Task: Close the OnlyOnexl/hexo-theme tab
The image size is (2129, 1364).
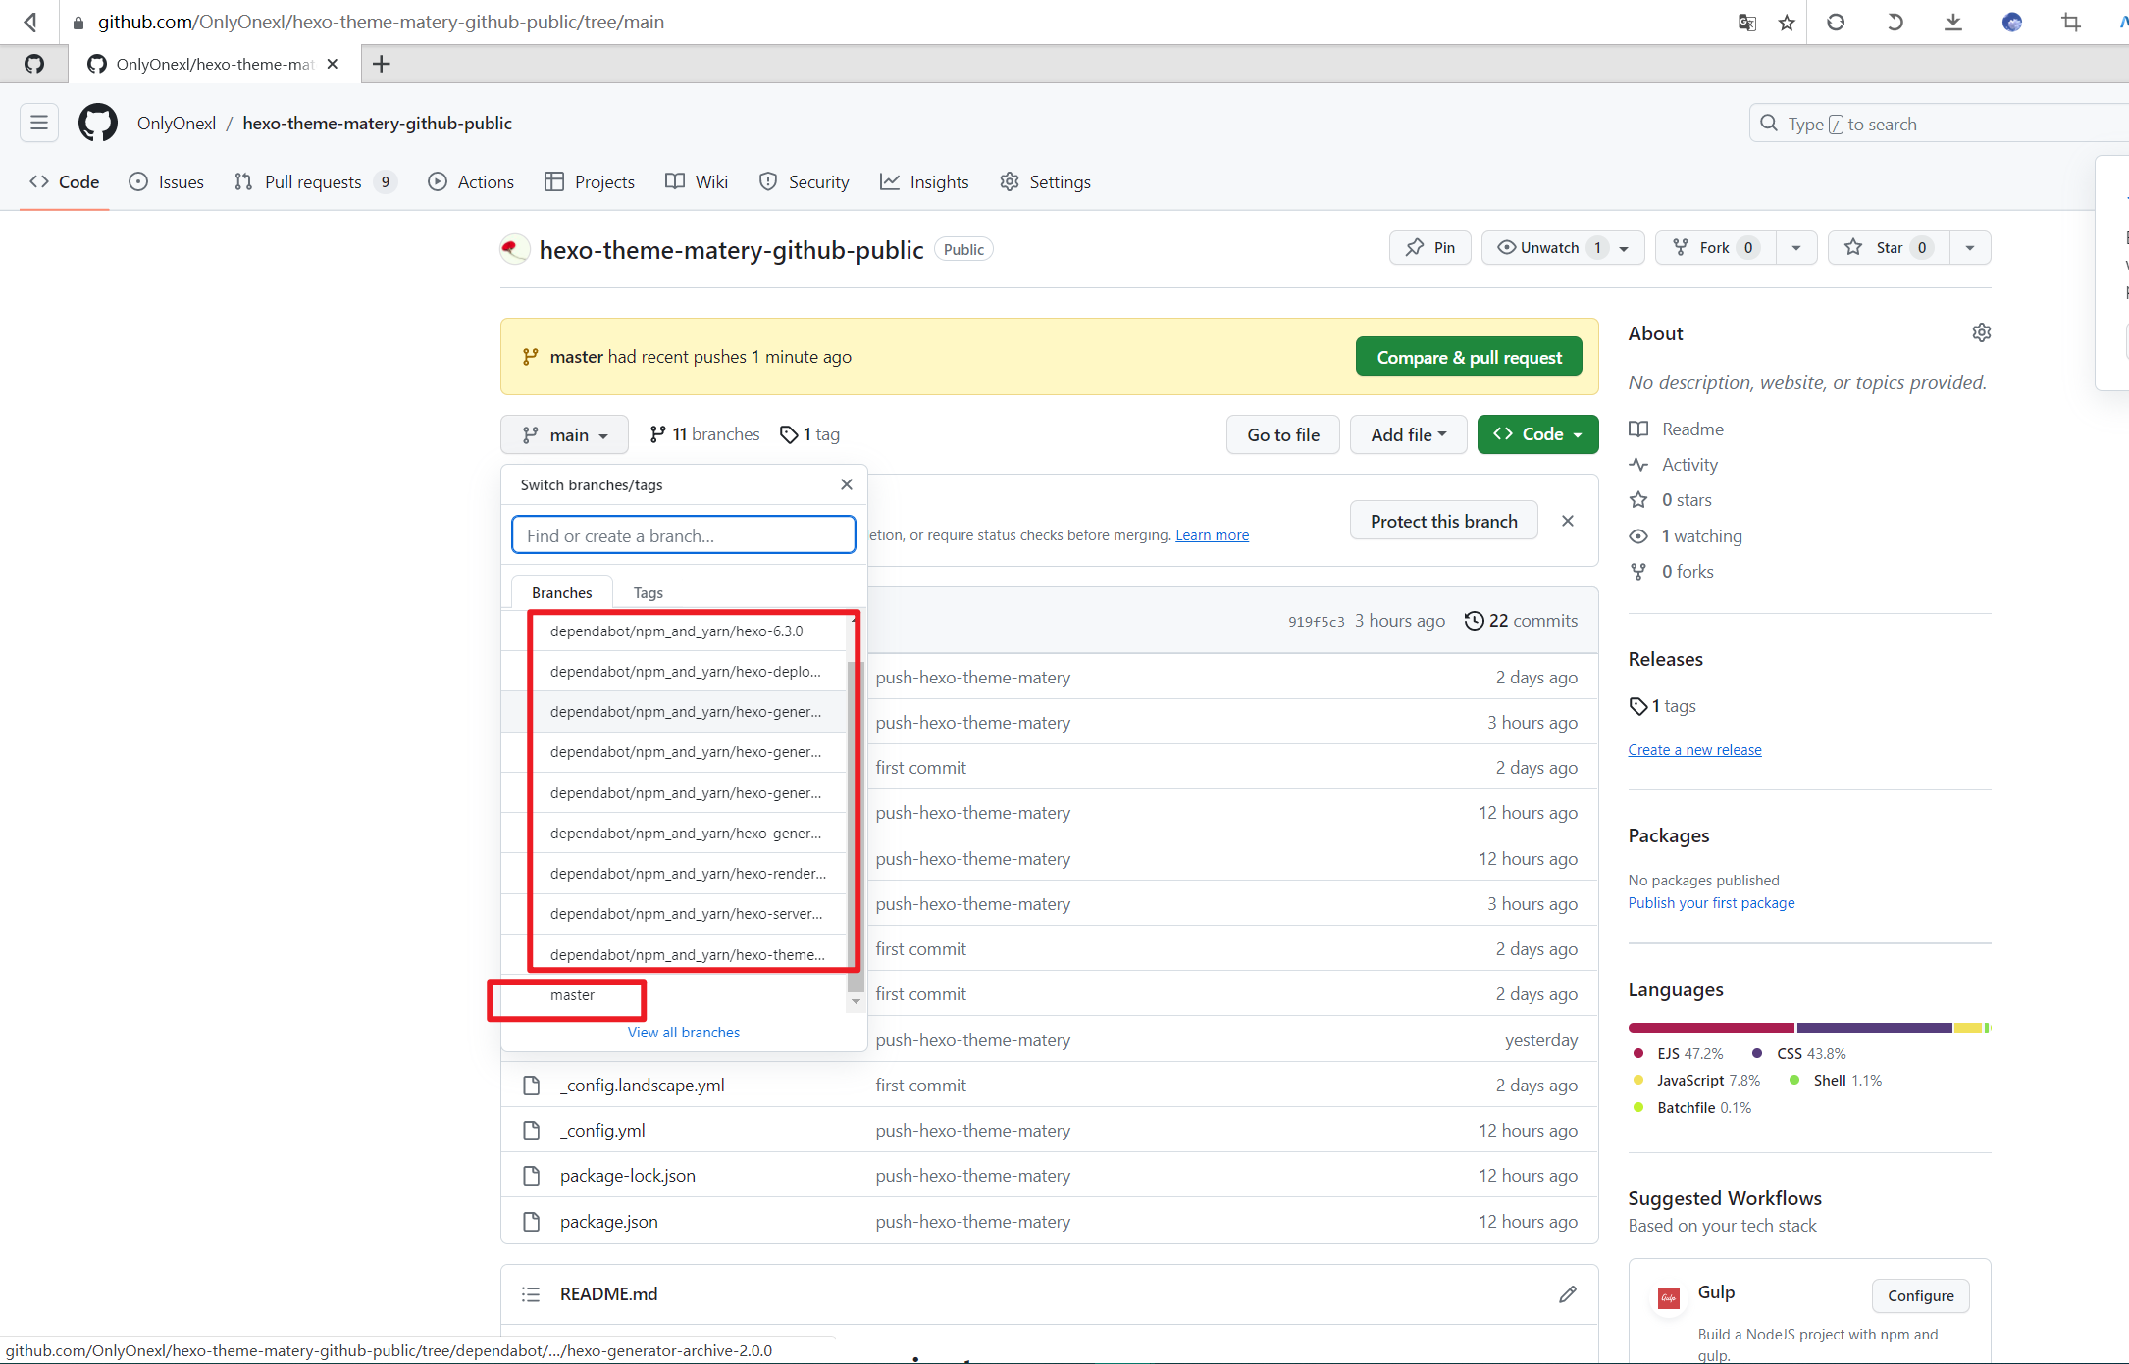Action: point(333,64)
